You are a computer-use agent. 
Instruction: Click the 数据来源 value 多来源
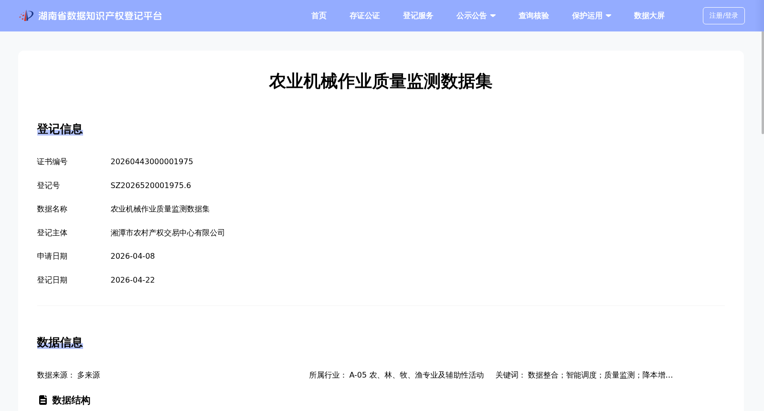[89, 375]
